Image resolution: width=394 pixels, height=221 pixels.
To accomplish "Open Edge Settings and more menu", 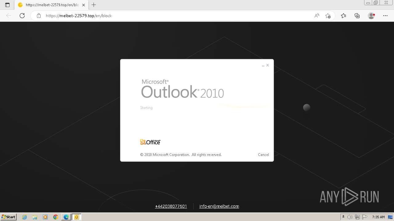I will 385,16.
